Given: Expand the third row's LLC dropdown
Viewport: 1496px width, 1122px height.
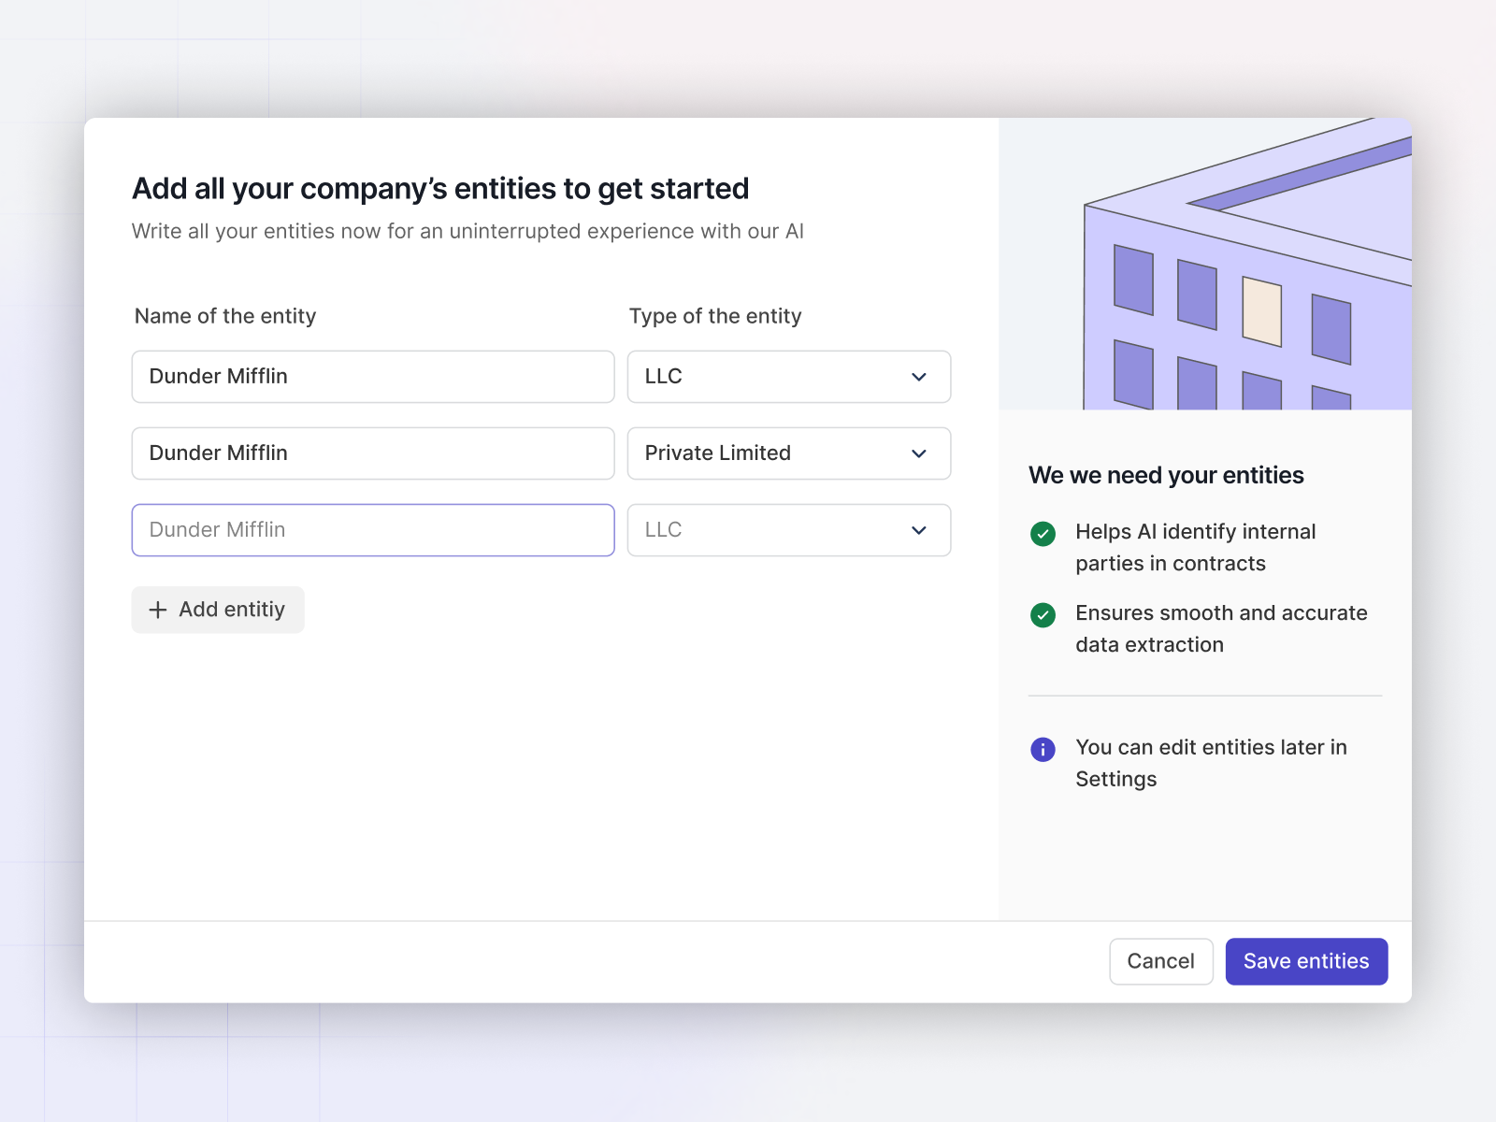Looking at the screenshot, I should (788, 530).
